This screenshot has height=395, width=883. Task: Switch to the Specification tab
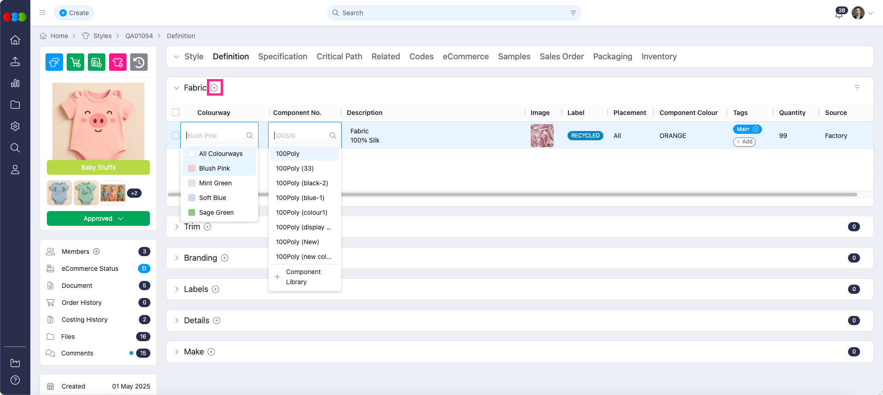tap(282, 57)
